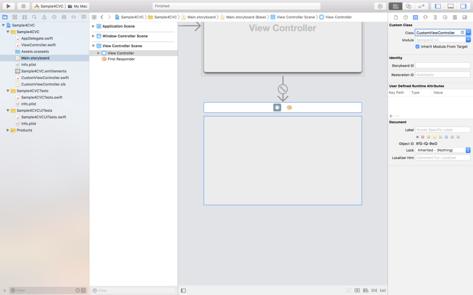Open the Breakpoint navigator
This screenshot has height=295, width=473.
[x=73, y=17]
